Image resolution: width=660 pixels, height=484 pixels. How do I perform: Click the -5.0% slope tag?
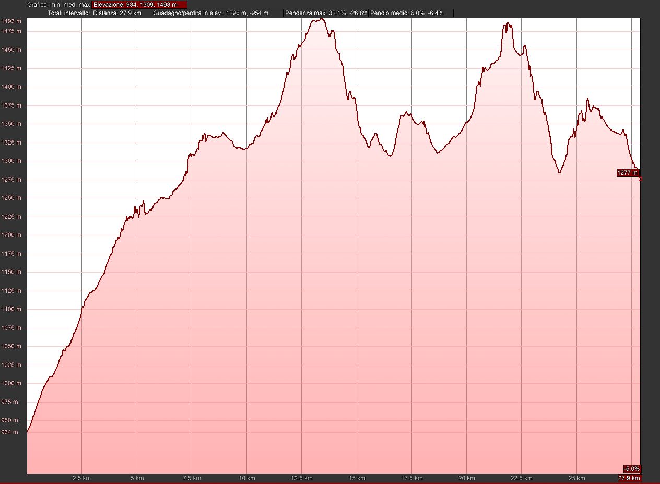pos(631,468)
